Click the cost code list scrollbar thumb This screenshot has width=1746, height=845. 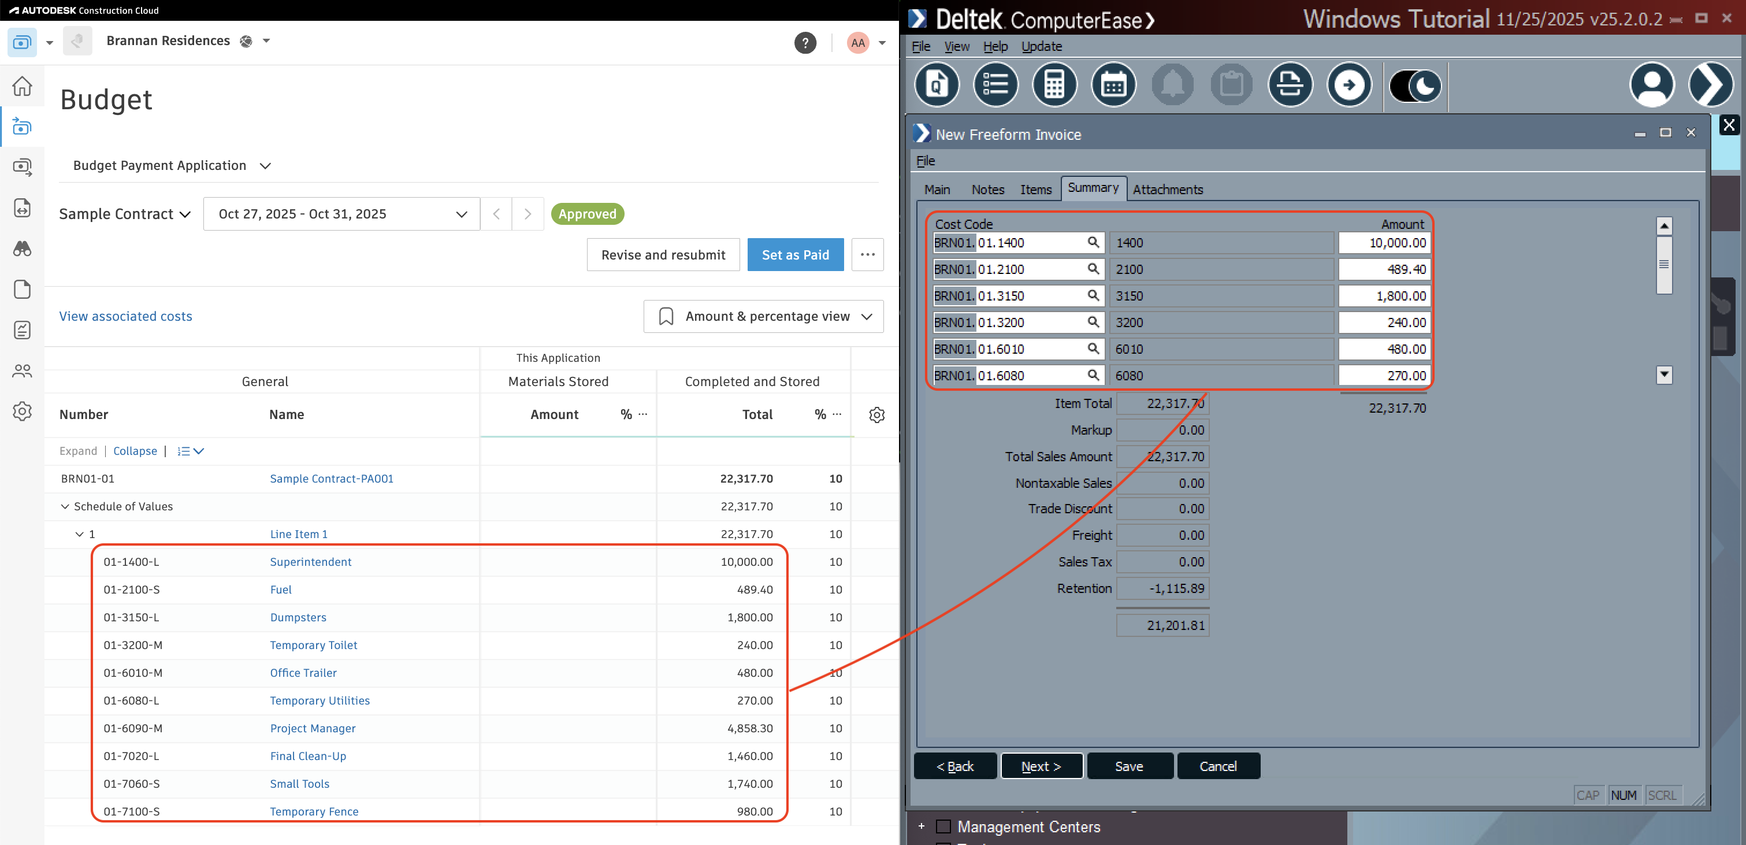click(x=1663, y=265)
